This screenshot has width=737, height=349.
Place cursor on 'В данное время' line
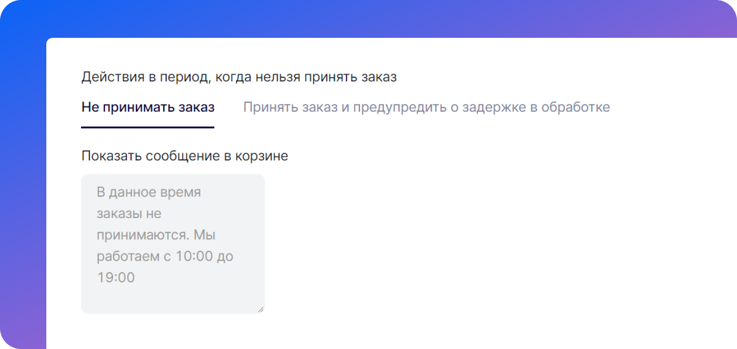point(148,192)
